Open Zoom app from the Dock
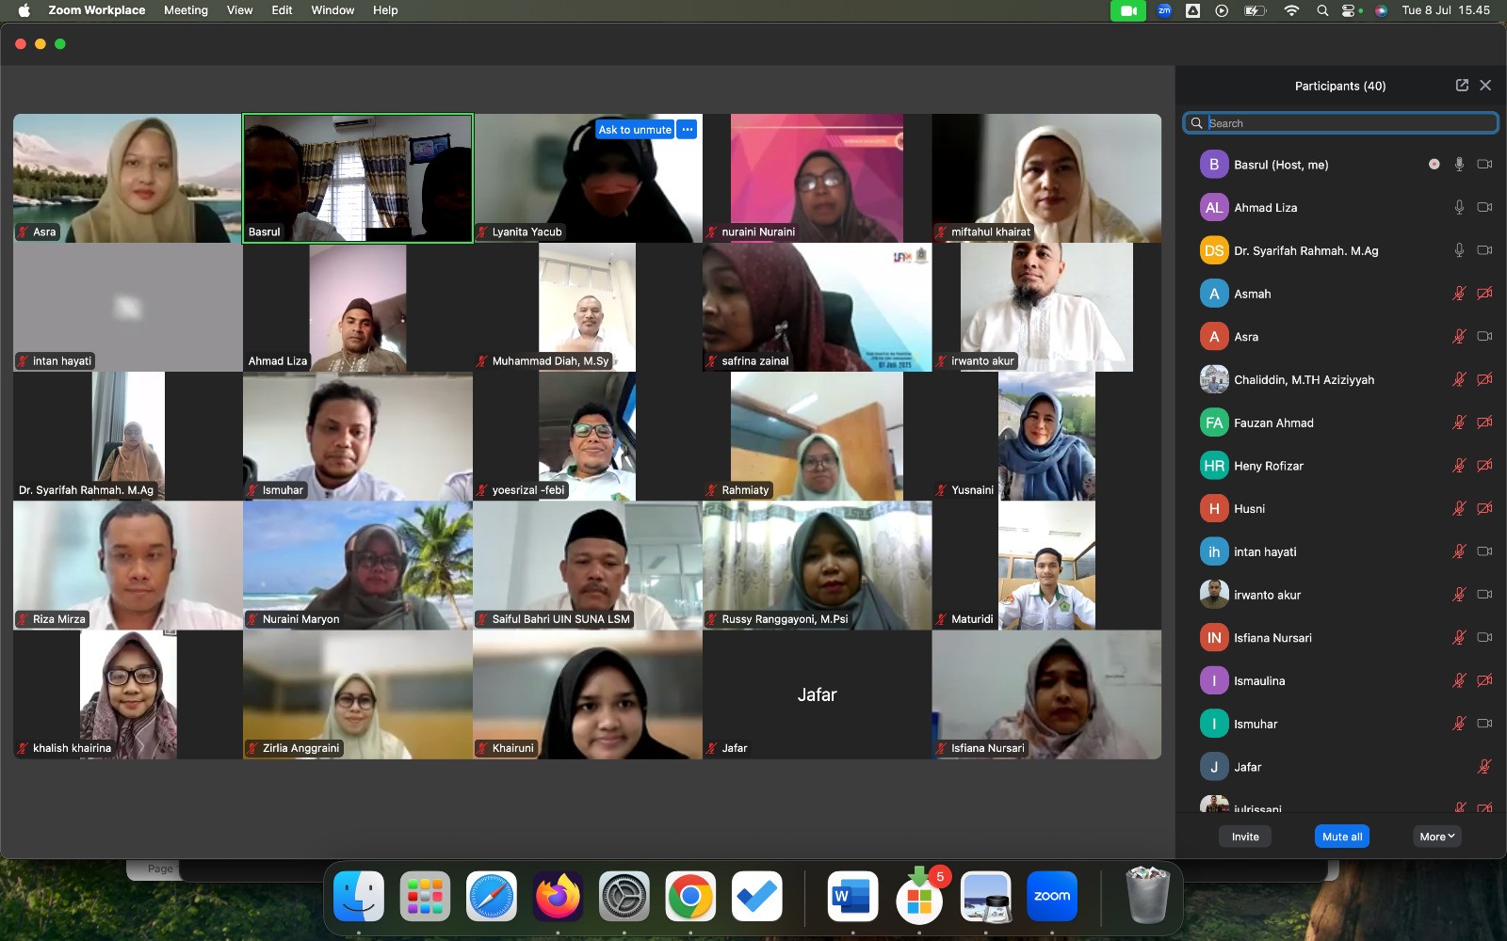The image size is (1507, 941). [x=1051, y=897]
